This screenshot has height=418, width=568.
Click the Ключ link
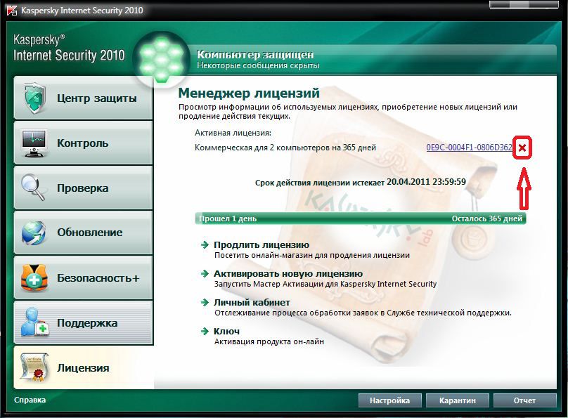(x=226, y=331)
